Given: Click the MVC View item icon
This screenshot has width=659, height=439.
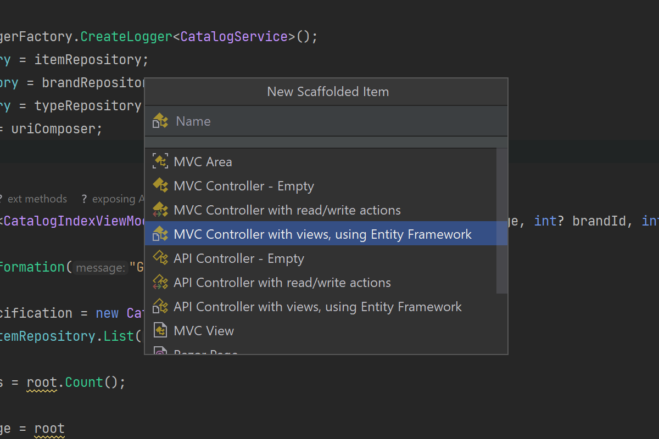Looking at the screenshot, I should click(160, 330).
